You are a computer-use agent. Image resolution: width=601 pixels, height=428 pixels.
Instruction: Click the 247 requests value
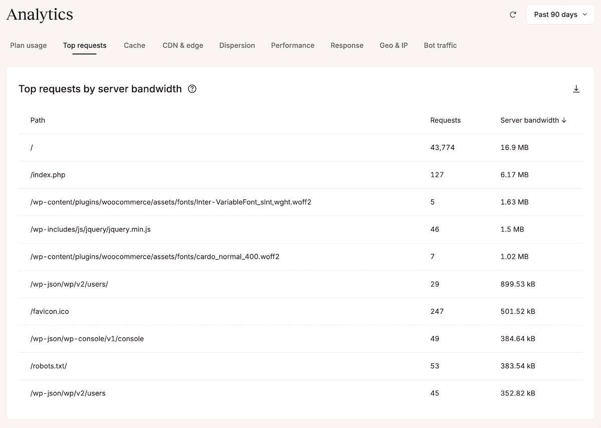tap(437, 311)
